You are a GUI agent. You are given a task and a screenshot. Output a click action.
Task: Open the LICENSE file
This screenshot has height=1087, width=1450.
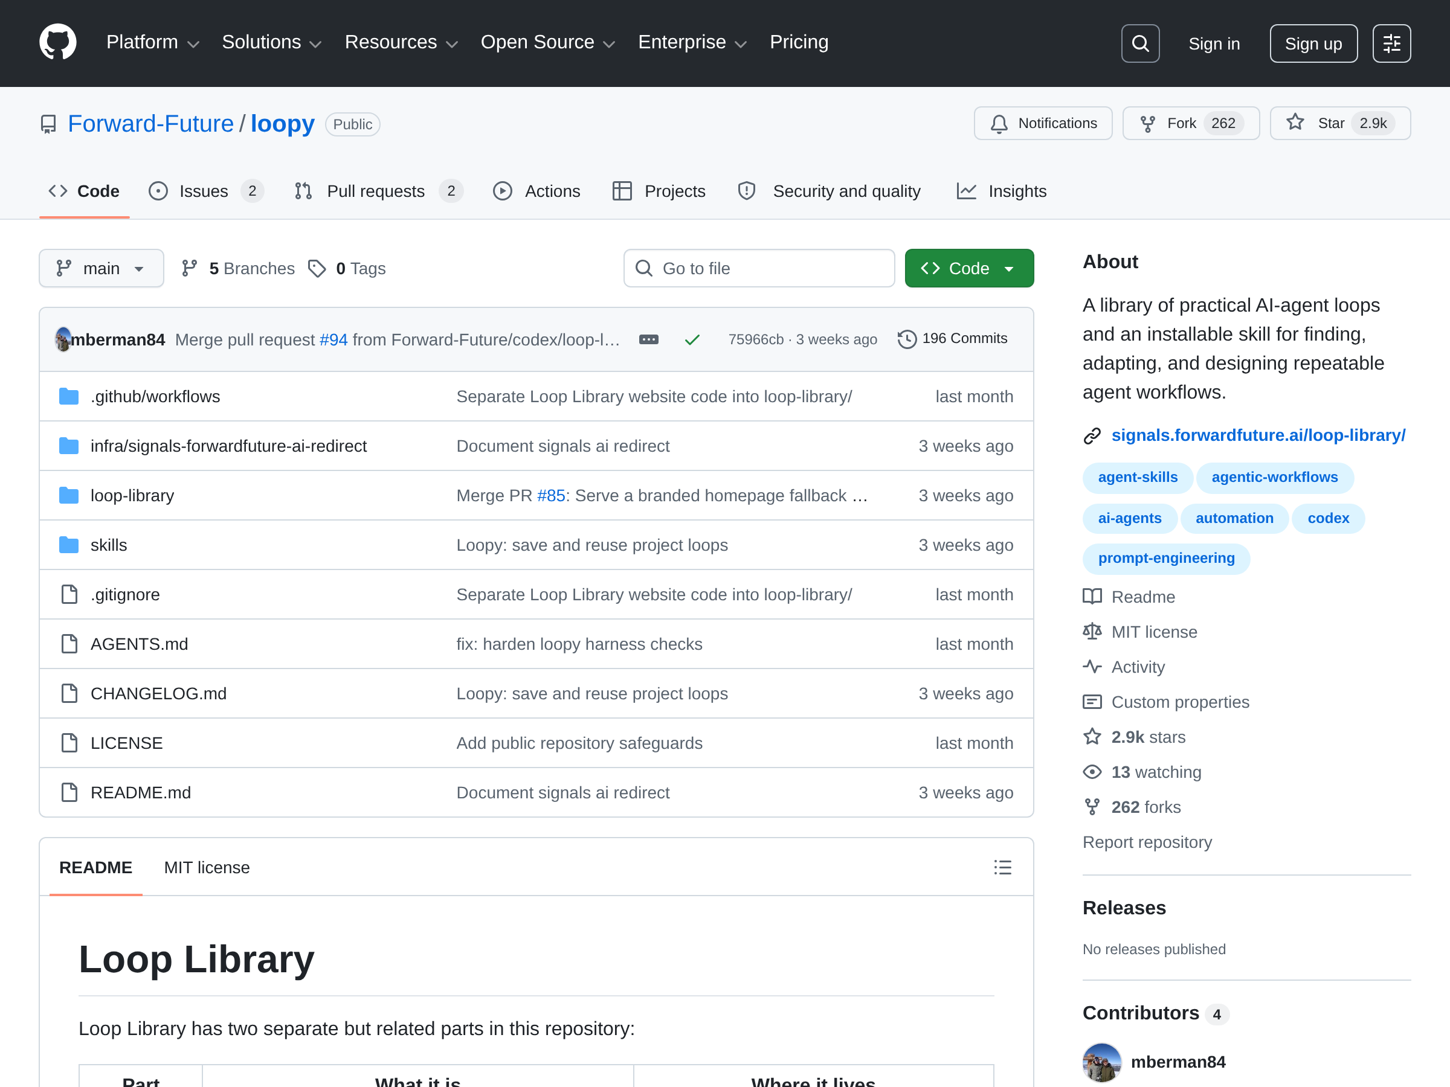126,743
